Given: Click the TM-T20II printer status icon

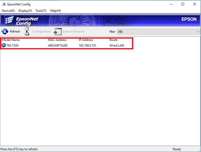Looking at the screenshot, I should coord(4,45).
